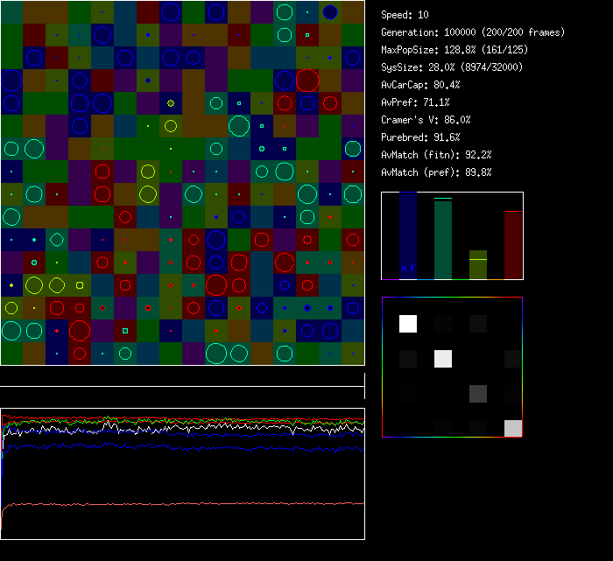The height and width of the screenshot is (561, 613).
Task: Click the blue bar in the bar chart
Action: (408, 236)
